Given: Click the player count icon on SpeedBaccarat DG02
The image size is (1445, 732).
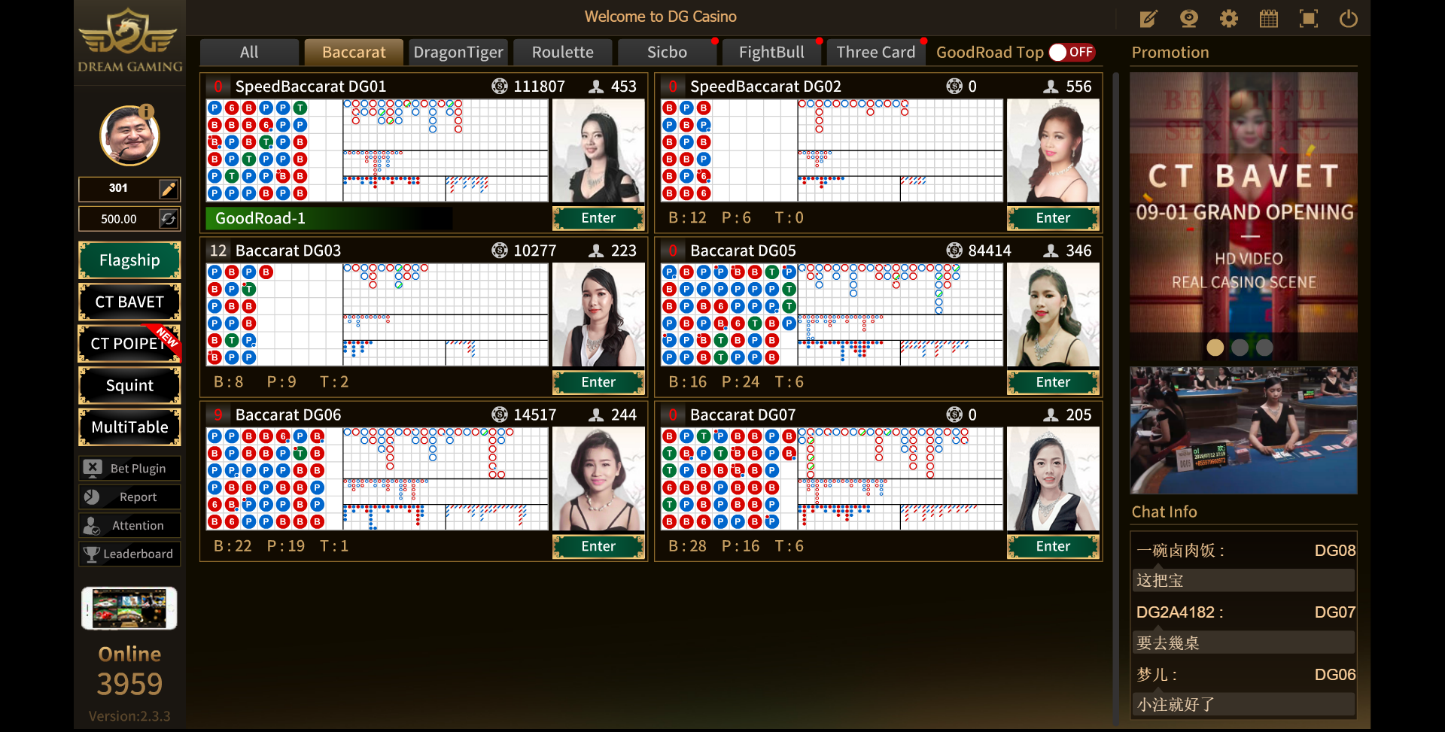Looking at the screenshot, I should (x=1051, y=87).
